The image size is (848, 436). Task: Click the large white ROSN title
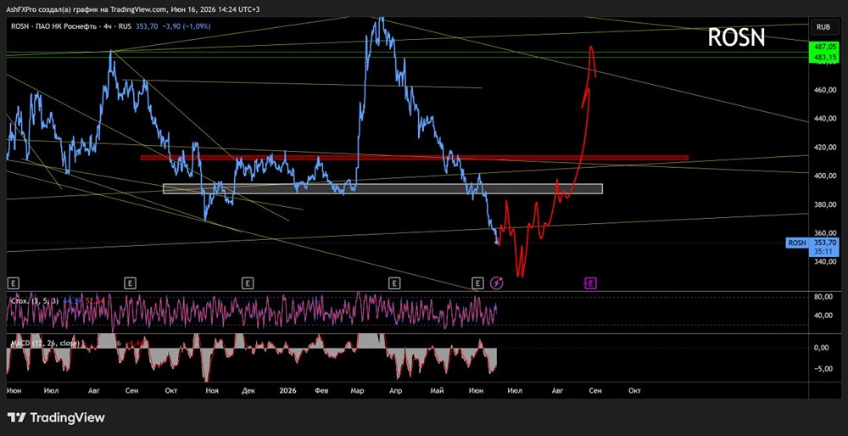point(736,37)
